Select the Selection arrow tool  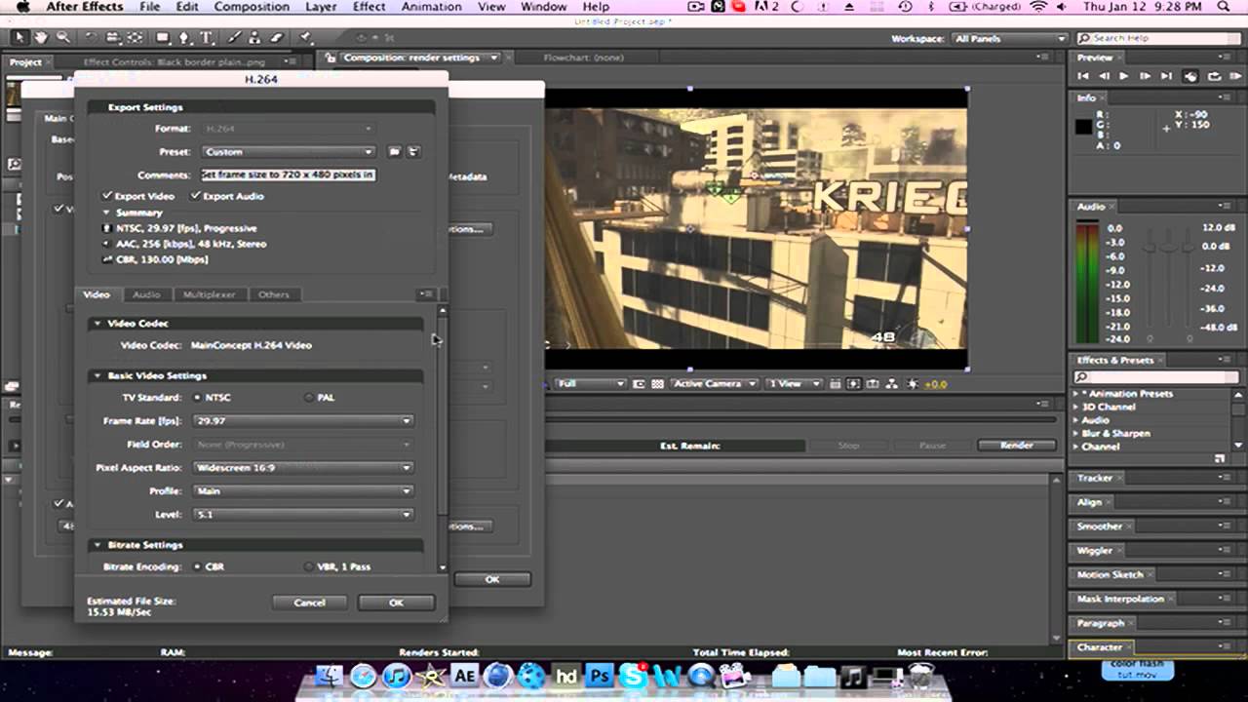19,38
